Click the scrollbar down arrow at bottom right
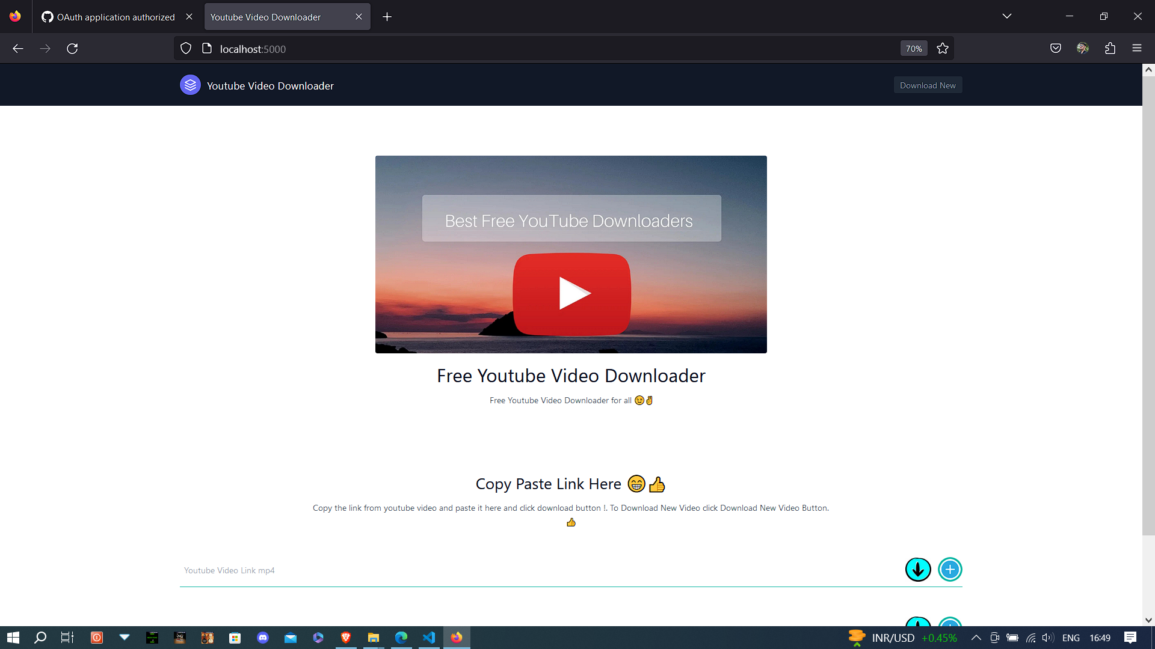The image size is (1155, 649). (x=1148, y=620)
